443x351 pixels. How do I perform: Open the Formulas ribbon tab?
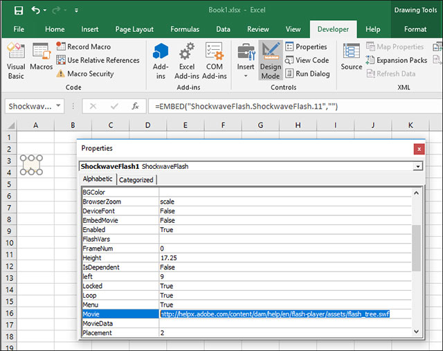click(183, 29)
